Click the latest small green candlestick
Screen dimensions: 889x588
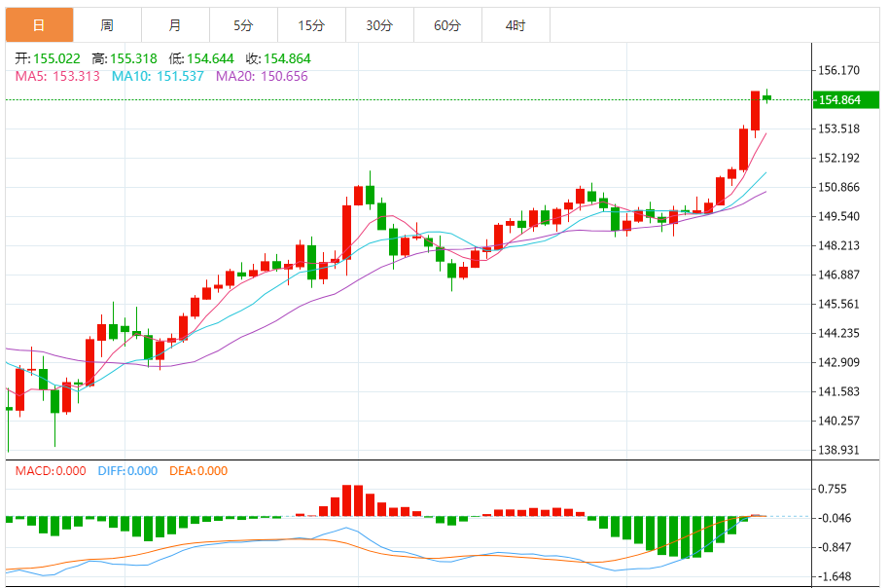tap(767, 97)
